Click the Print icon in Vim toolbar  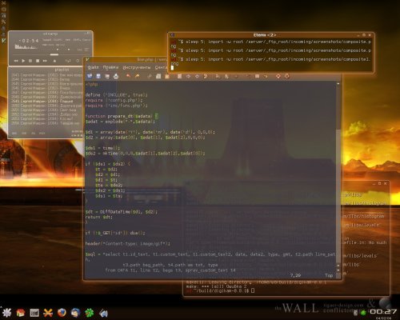click(x=116, y=76)
